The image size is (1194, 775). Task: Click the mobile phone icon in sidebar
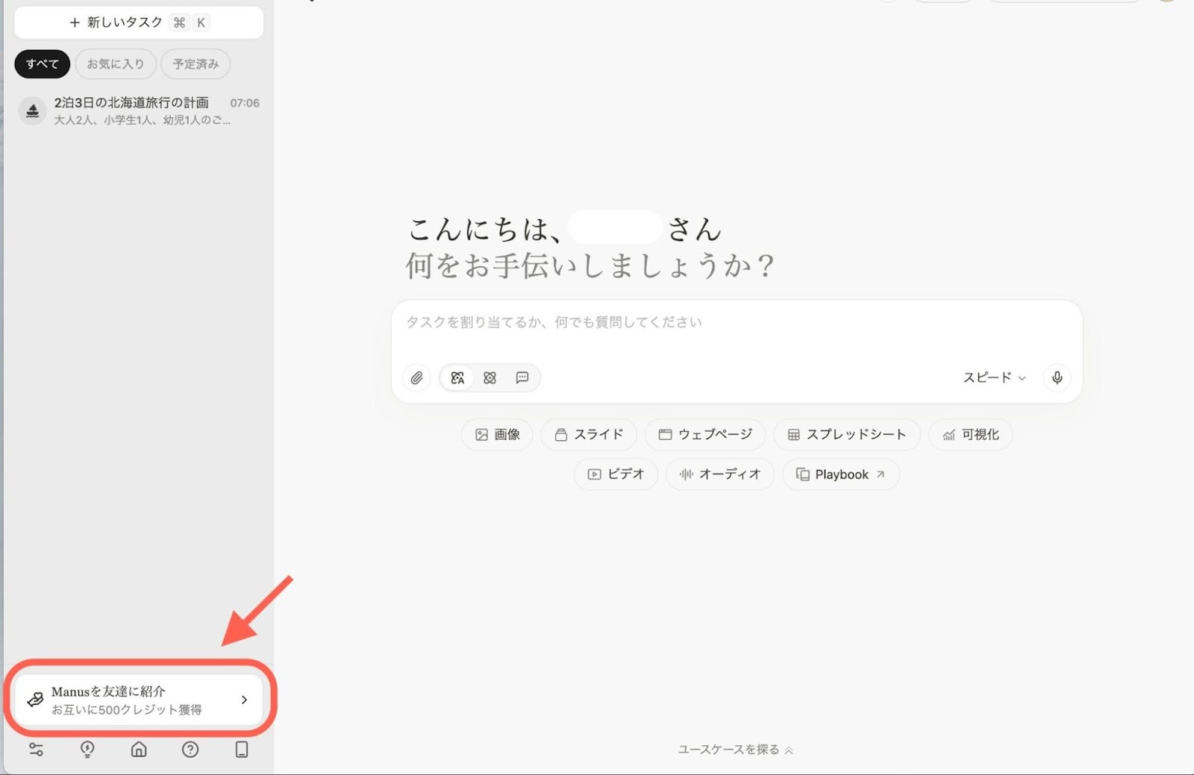pyautogui.click(x=242, y=750)
